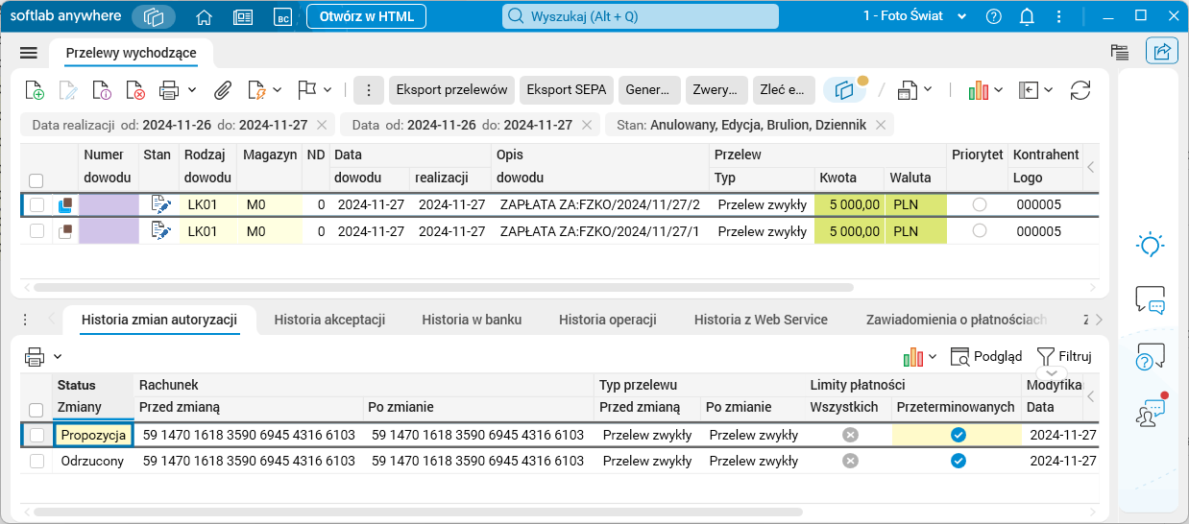Image resolution: width=1189 pixels, height=524 pixels.
Task: Click the share export icon at top right
Action: [x=1162, y=52]
